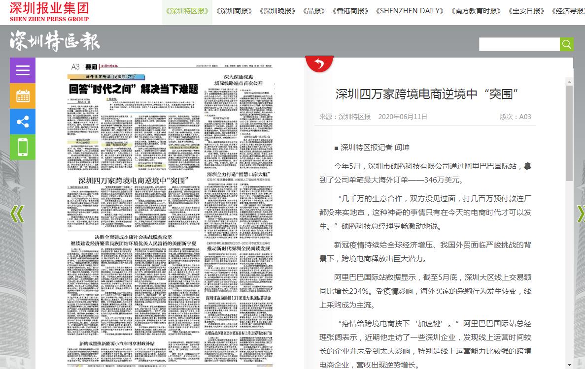Image resolution: width=585 pixels, height=369 pixels.
Task: Click the source text 来源：深圳特区报
Action: [x=344, y=117]
